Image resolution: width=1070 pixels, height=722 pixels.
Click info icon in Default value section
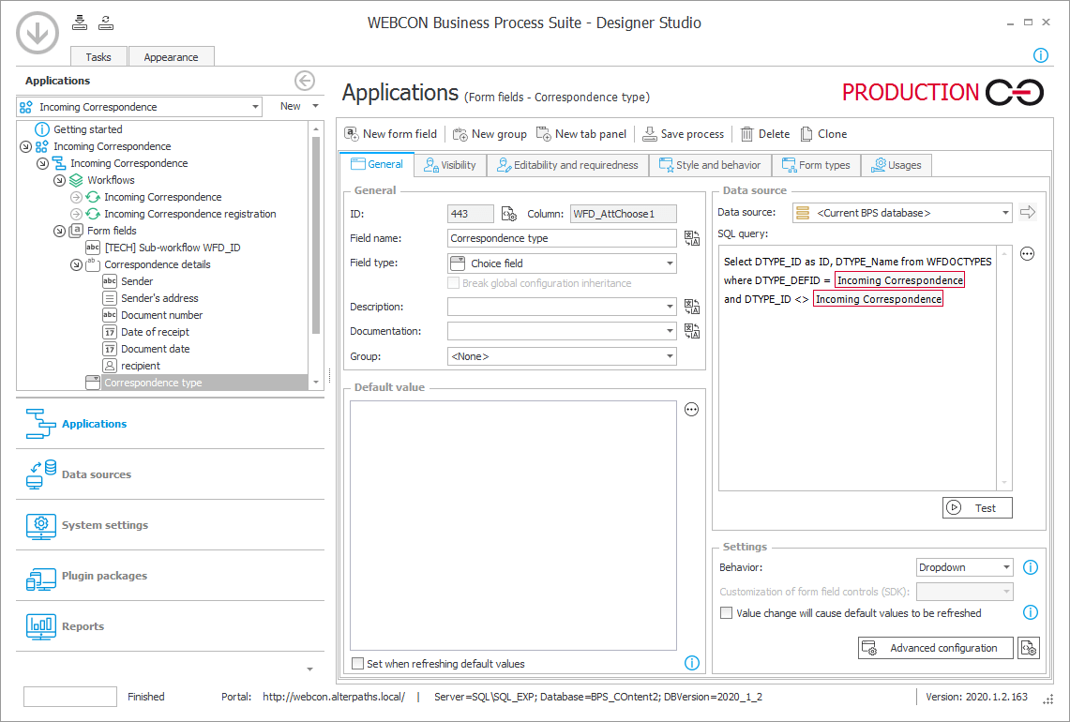point(691,663)
